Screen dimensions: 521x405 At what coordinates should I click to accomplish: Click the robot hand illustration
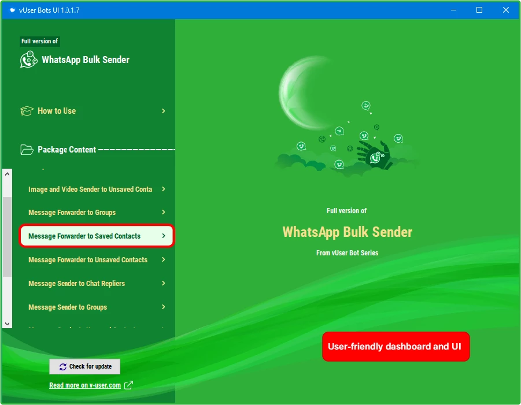374,155
